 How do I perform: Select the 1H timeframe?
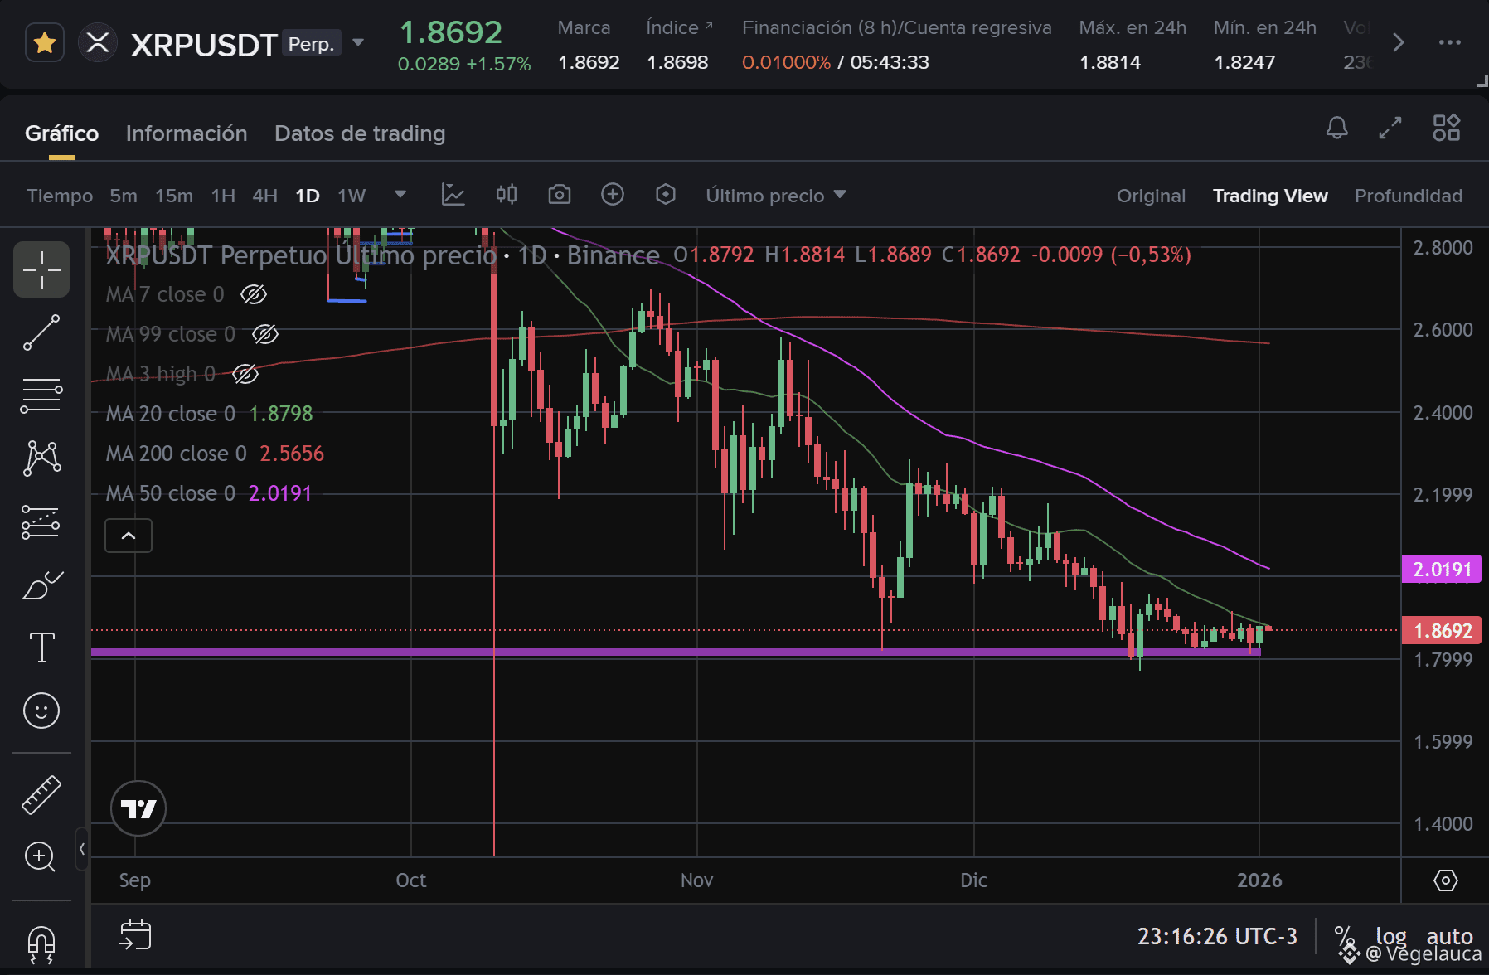pyautogui.click(x=223, y=196)
